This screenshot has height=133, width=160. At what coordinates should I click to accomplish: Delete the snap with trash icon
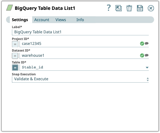pyautogui.click(x=129, y=8)
